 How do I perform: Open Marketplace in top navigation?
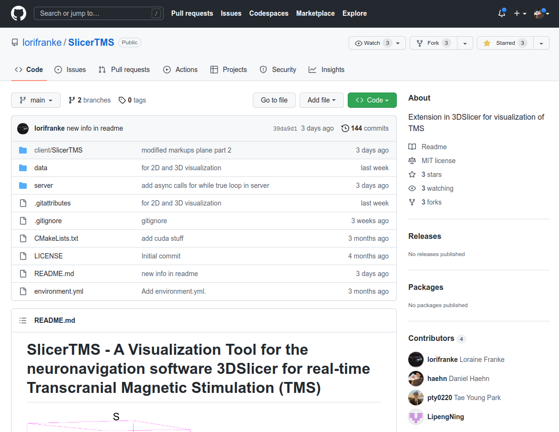(315, 13)
